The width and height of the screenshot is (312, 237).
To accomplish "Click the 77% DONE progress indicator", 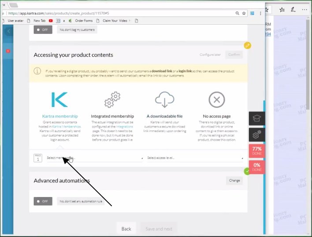I will tap(257, 151).
